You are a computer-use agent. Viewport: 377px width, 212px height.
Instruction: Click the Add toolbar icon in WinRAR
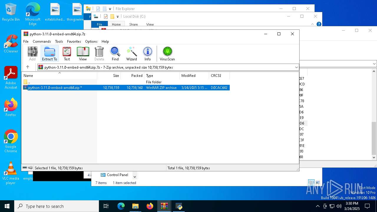point(32,54)
